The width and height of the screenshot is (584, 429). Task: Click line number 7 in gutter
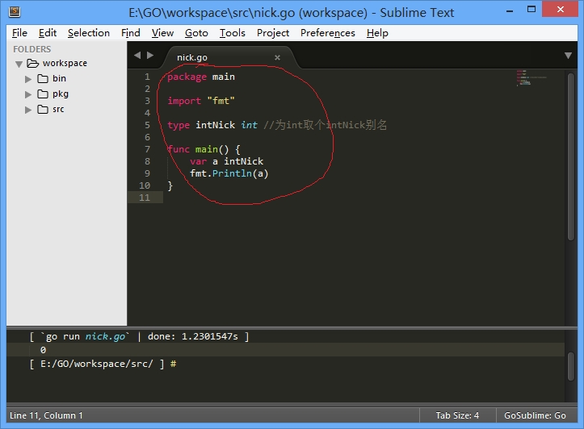pos(147,149)
